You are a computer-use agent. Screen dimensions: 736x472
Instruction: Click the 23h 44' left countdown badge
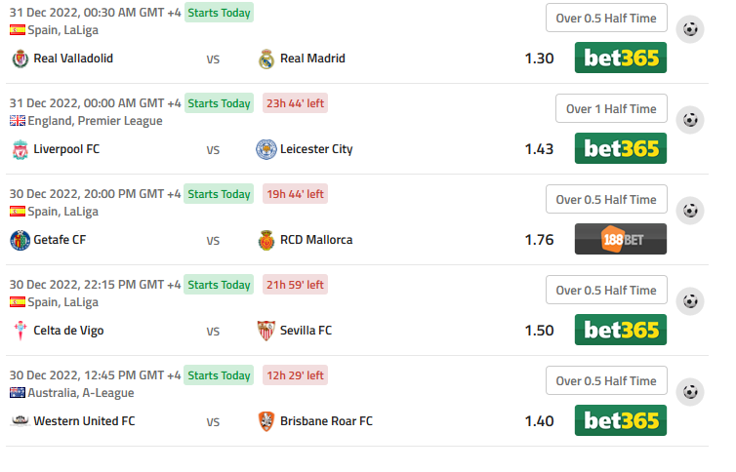pyautogui.click(x=295, y=103)
